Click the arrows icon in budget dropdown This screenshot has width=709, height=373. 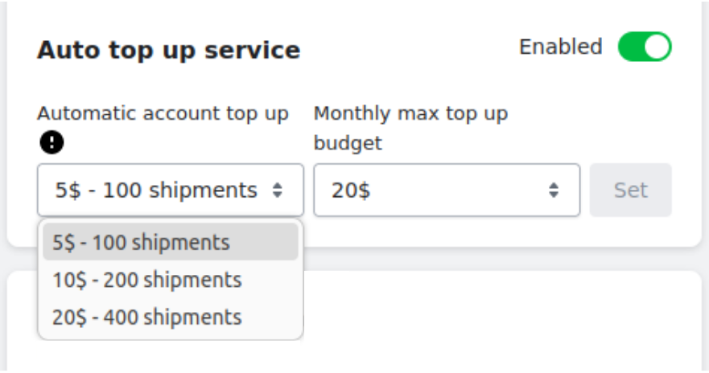click(554, 191)
